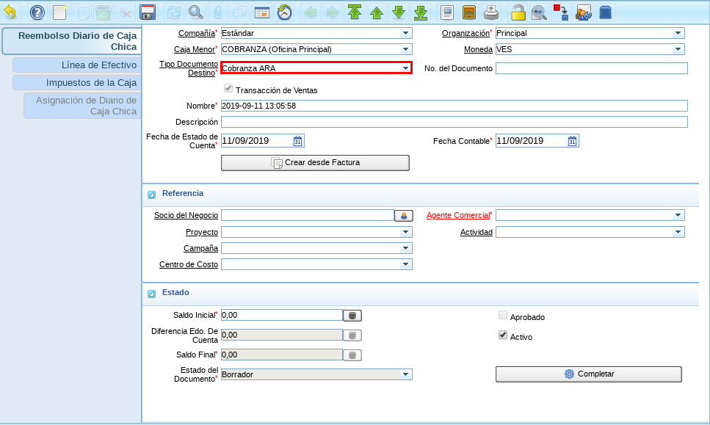This screenshot has height=425, width=710.
Task: Expand the Moneda dropdown
Action: click(678, 49)
